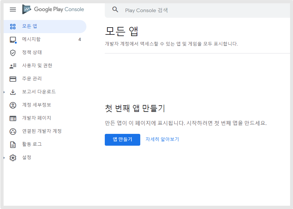Open the 보고서 다운로드 menu item
The width and height of the screenshot is (293, 209).
(39, 92)
